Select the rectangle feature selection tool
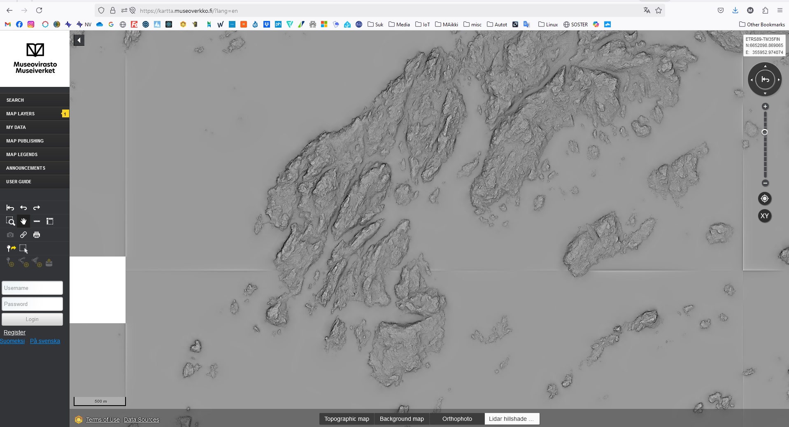Viewport: 789px width, 427px height. pyautogui.click(x=23, y=249)
